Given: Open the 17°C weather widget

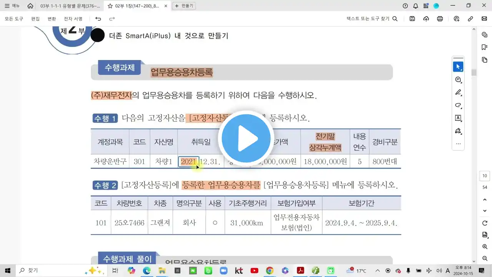Looking at the screenshot, I should click(x=356, y=270).
